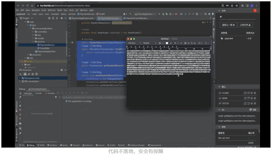
Task: Open the Refactor menu
Action: (52, 10)
